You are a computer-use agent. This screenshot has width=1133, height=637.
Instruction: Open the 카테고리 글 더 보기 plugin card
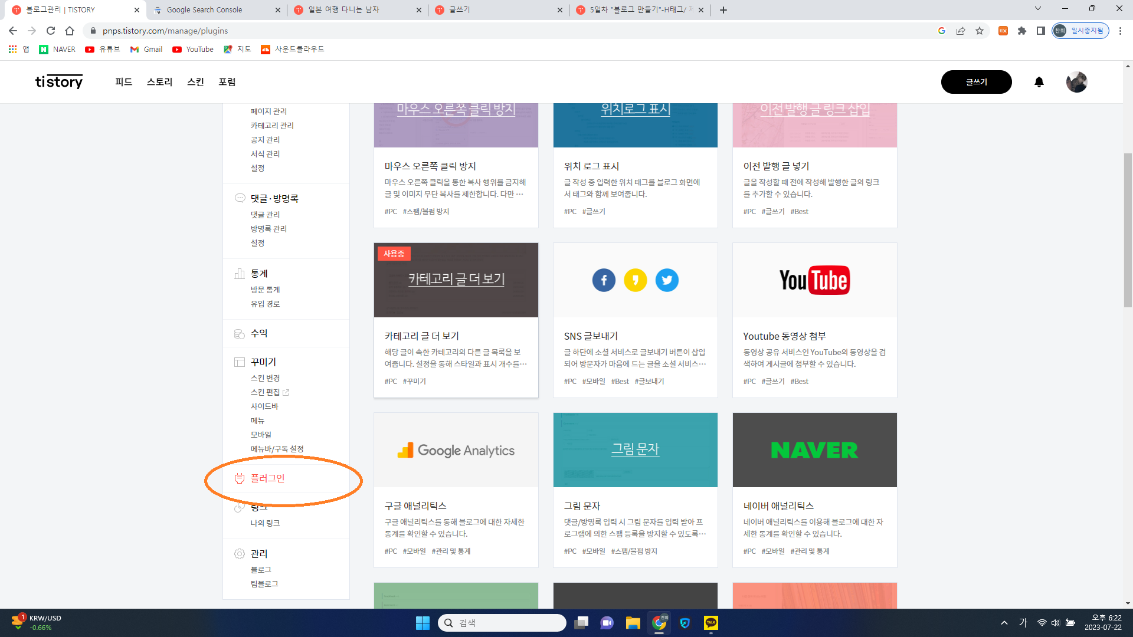click(456, 320)
